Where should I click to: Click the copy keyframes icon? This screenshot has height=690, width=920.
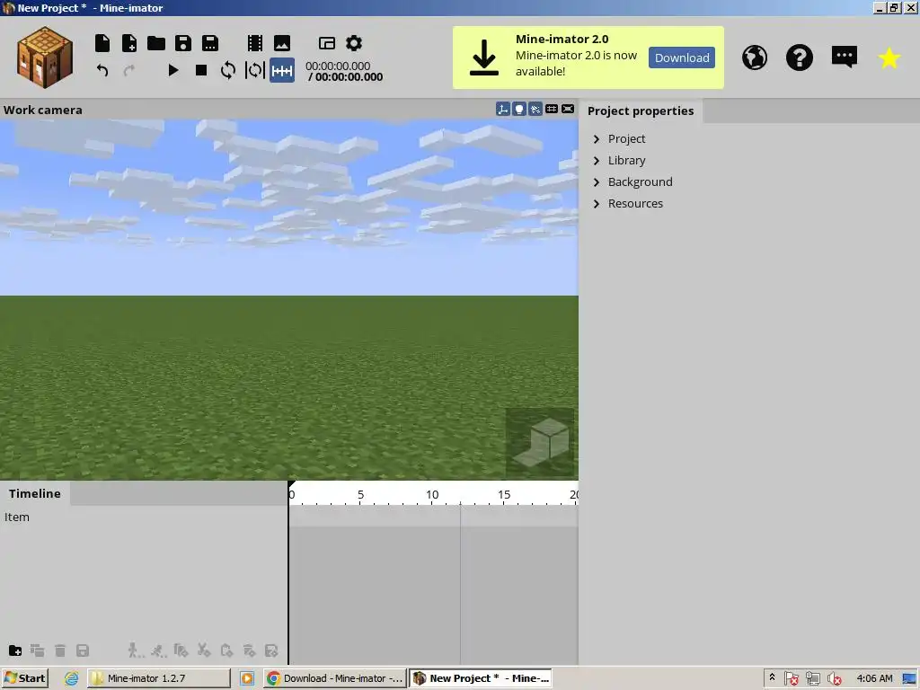click(181, 650)
